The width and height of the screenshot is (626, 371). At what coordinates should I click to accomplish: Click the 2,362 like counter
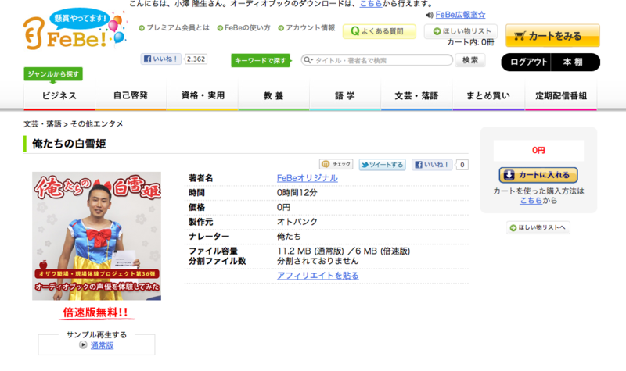point(196,59)
